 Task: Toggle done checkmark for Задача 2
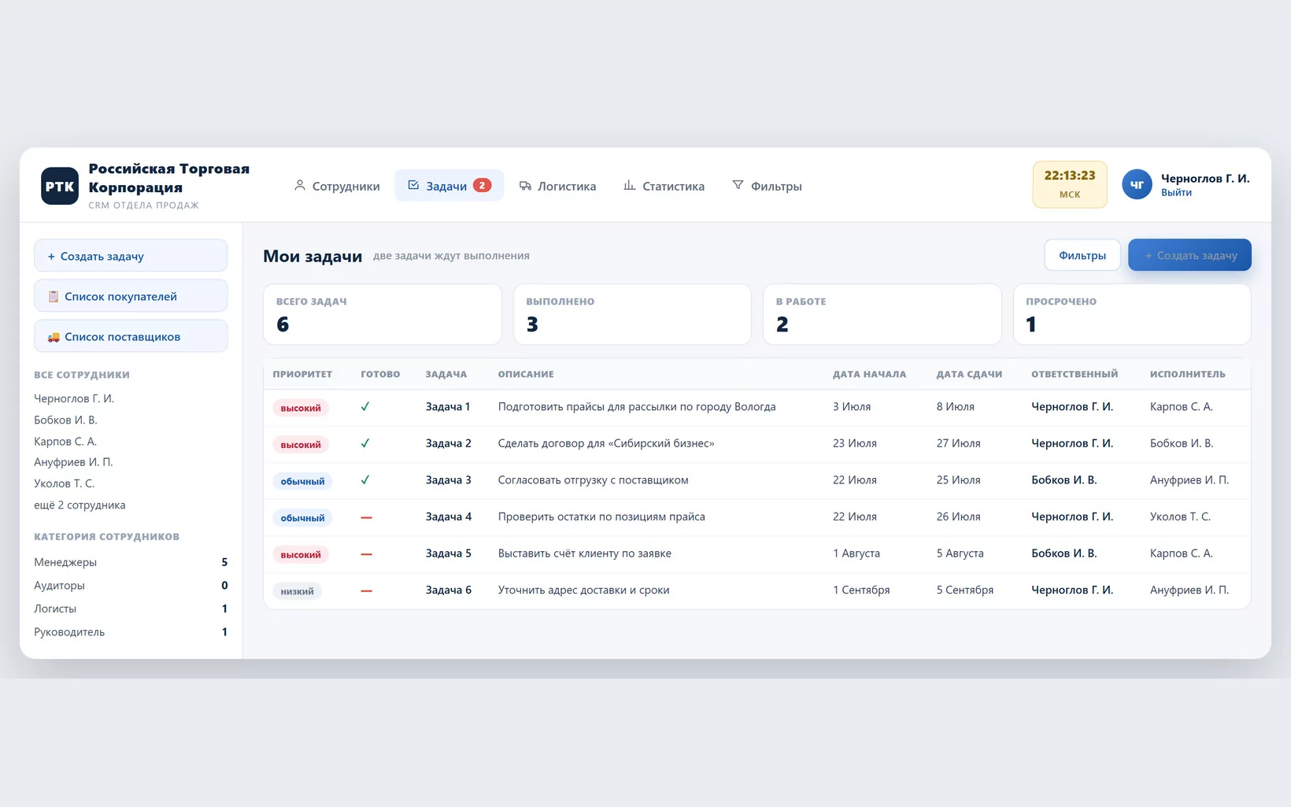click(365, 443)
